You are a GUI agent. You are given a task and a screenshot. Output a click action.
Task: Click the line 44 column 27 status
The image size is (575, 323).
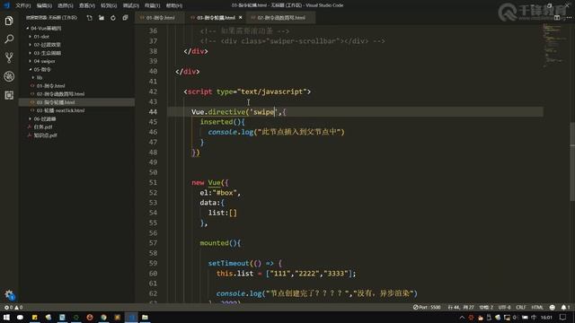click(x=461, y=307)
